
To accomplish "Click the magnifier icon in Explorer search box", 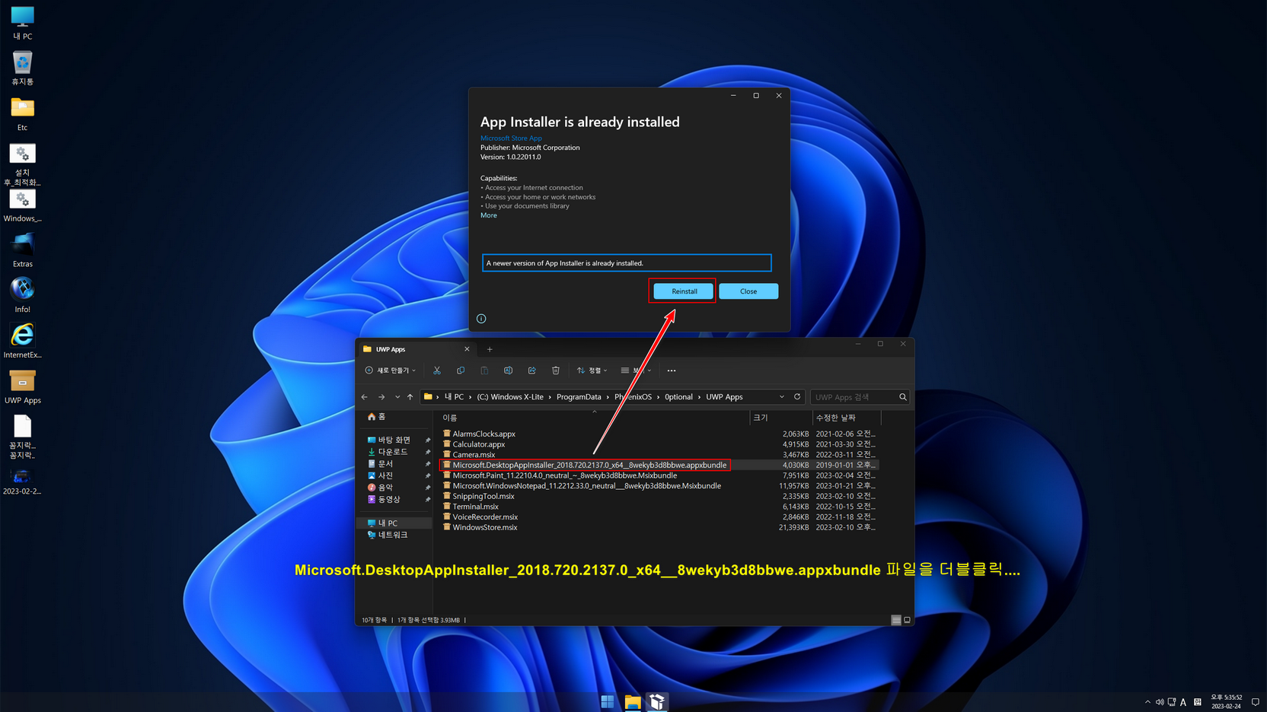I will pyautogui.click(x=903, y=397).
